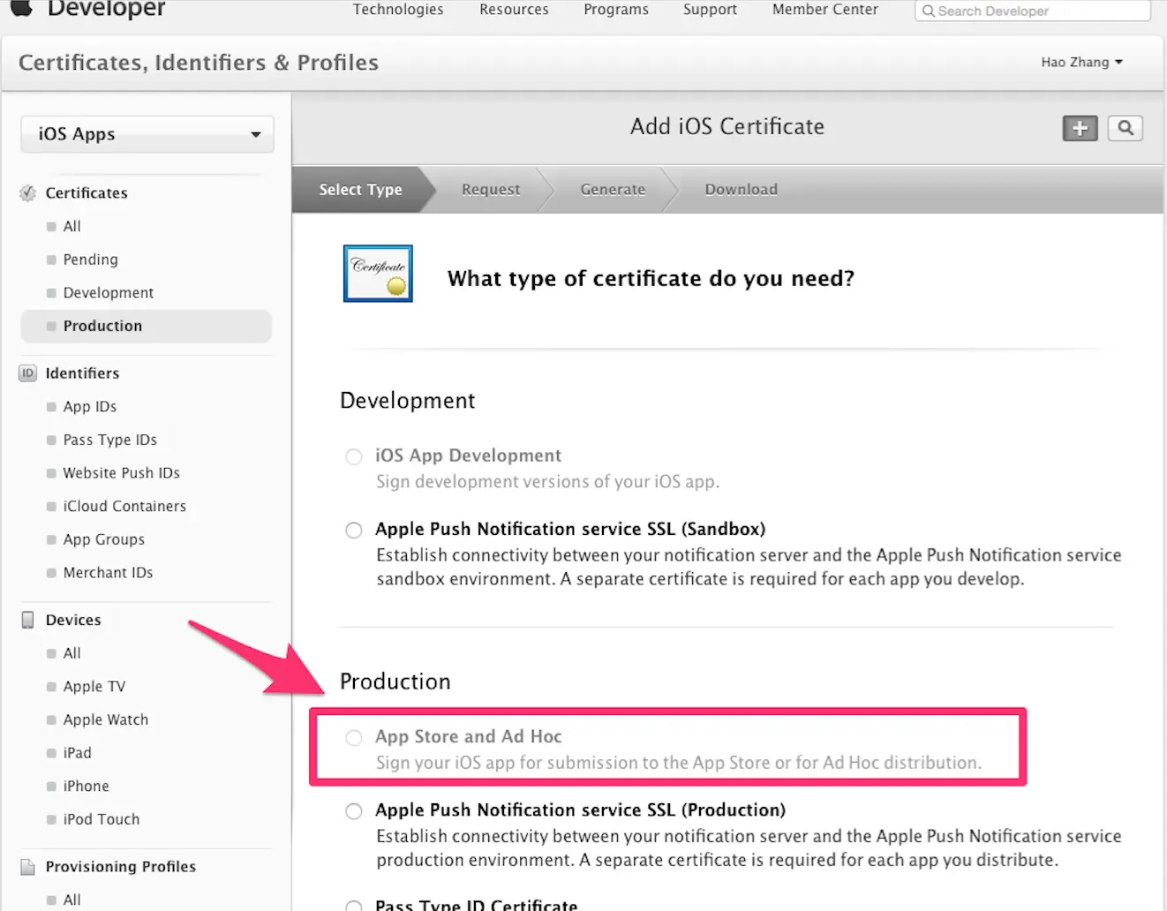
Task: Click the Download step tab
Action: [742, 189]
